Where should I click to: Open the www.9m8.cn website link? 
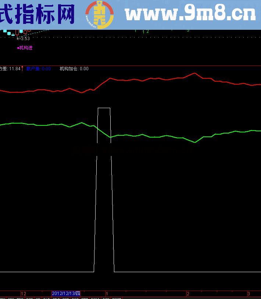coord(190,14)
